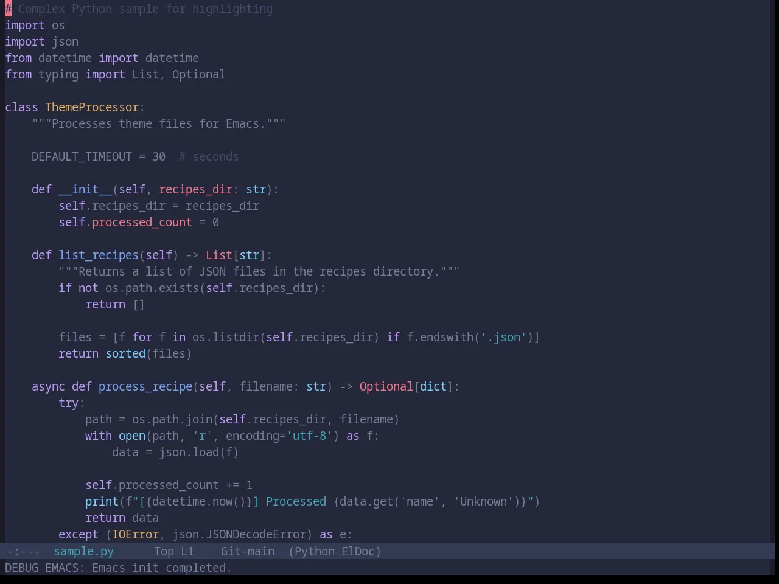This screenshot has height=584, width=779.
Task: Click the DEFAULT_TIMEOUT constant
Action: click(x=82, y=156)
